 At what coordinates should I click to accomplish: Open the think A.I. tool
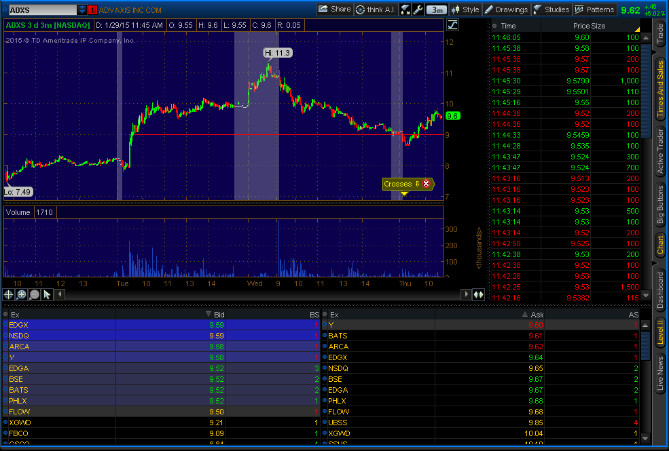coord(376,9)
